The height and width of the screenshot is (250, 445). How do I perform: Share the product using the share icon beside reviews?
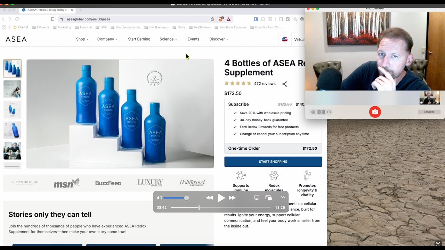(x=285, y=84)
